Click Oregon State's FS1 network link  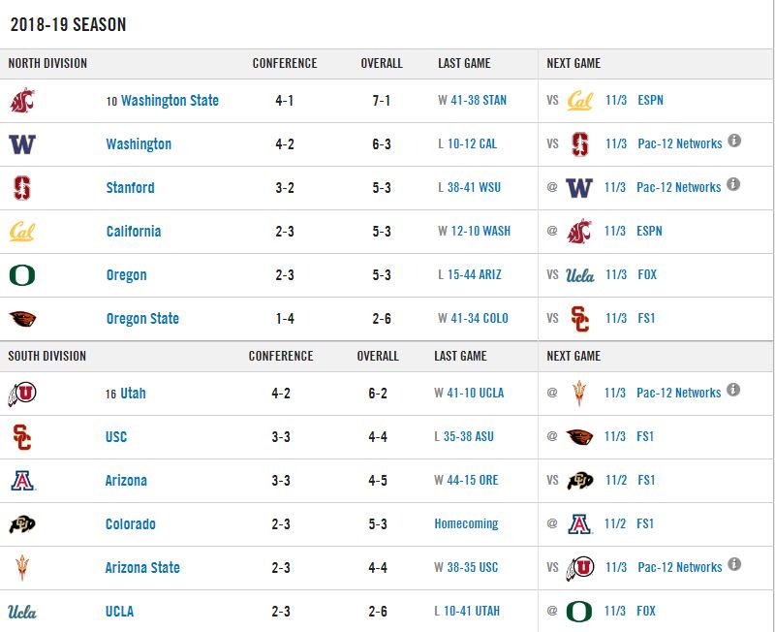646,319
